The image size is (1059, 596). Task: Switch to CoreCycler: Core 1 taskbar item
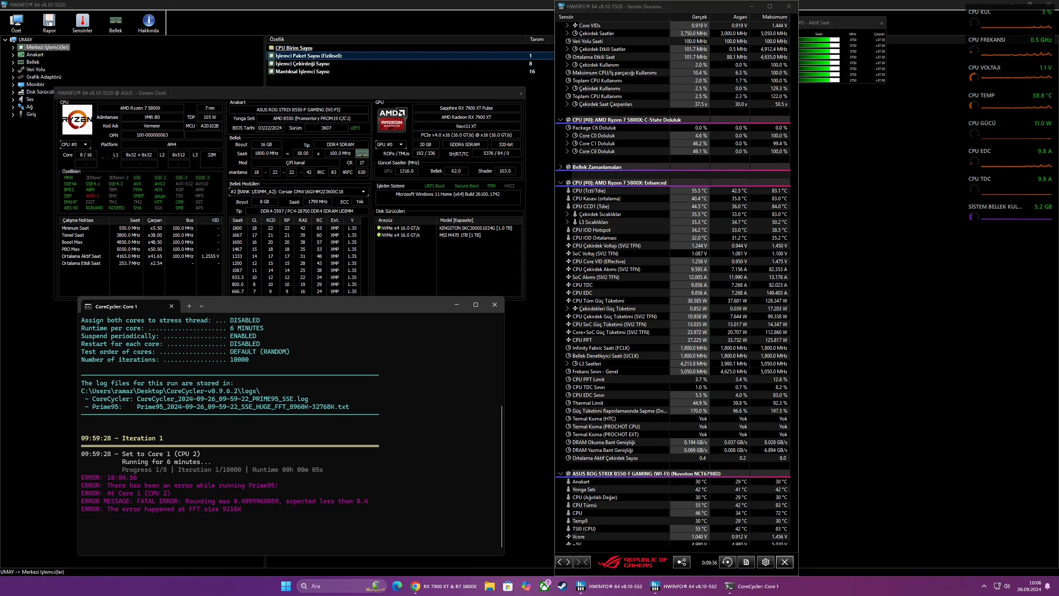[x=752, y=586]
